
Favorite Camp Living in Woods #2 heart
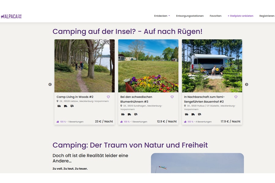coord(108,97)
